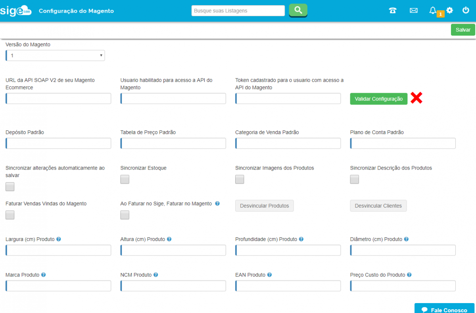This screenshot has width=476, height=313.
Task: Toggle Faturar Vendas Vindas do Magento checkbox
Action: pos(10,215)
